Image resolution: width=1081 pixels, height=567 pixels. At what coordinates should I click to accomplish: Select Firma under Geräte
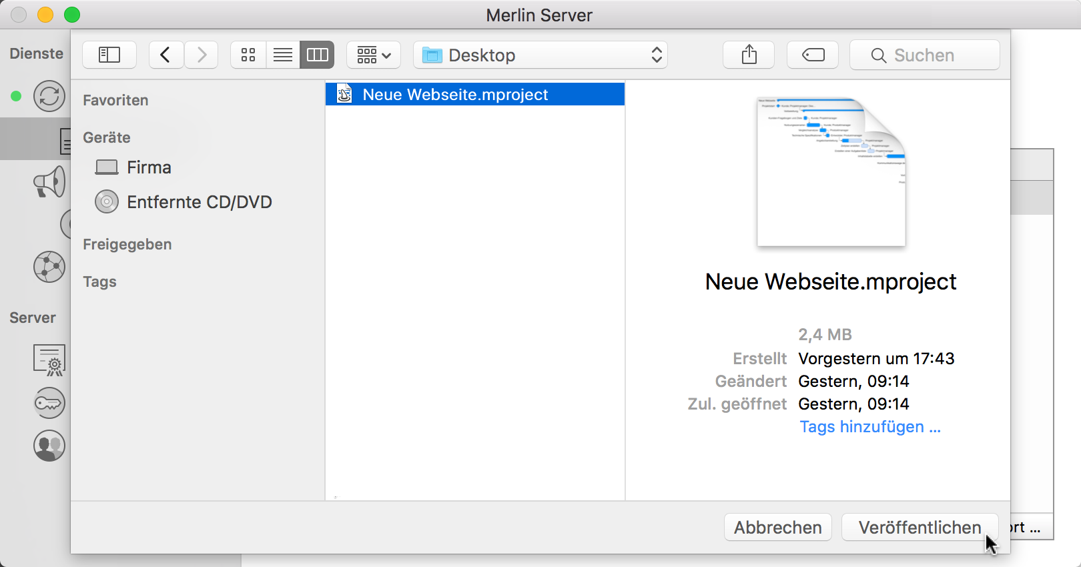[x=133, y=167]
